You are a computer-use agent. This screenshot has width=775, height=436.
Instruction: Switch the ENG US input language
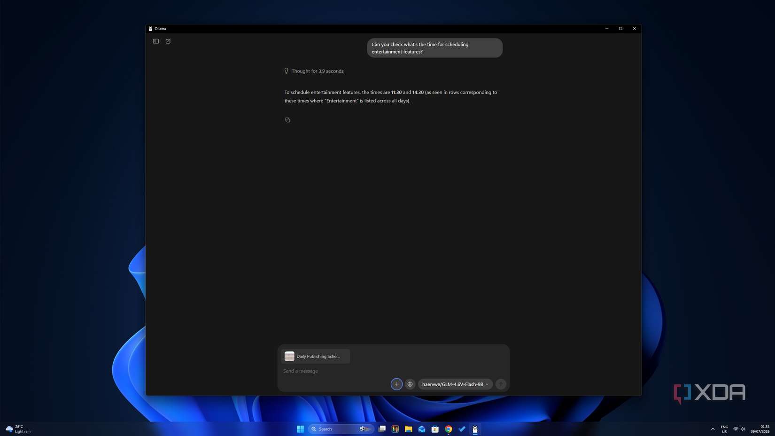point(724,429)
